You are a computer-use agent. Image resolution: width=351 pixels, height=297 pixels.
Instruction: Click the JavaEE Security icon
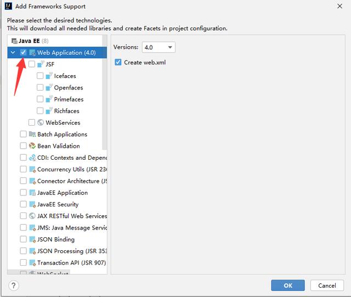[x=32, y=204]
